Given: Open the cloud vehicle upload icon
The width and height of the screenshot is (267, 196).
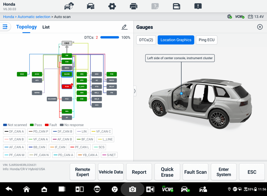Looking at the screenshot, I should (69, 6).
